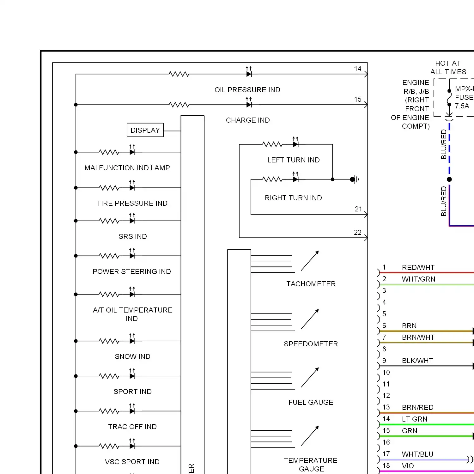Click the VSC SPORT IND label
474x474 pixels.
click(132, 462)
